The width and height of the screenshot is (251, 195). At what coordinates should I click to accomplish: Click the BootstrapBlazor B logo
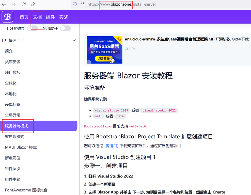7,17
